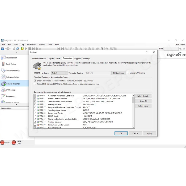
Task: Click the grey Forward navigation arrow
Action: pos(8,49)
